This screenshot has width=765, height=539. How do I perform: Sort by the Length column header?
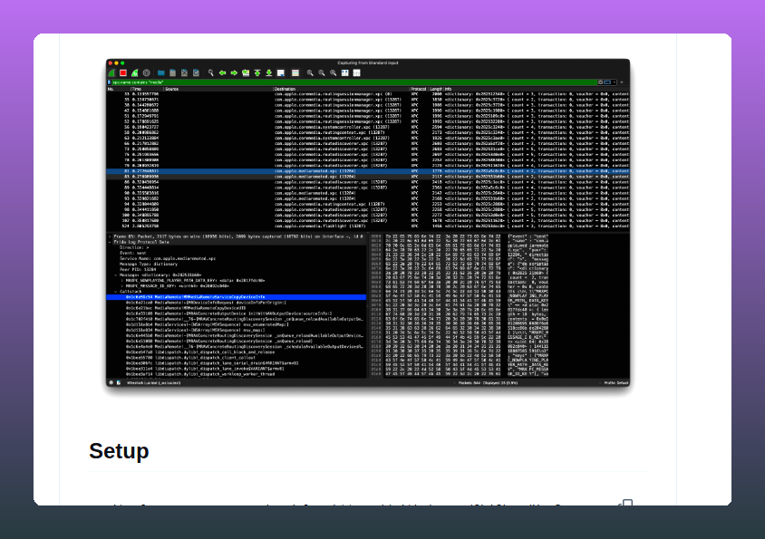click(436, 89)
